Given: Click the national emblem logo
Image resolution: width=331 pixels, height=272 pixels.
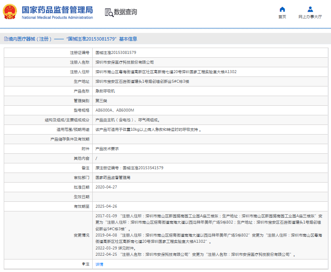Looking at the screenshot, I should pos(10,12).
